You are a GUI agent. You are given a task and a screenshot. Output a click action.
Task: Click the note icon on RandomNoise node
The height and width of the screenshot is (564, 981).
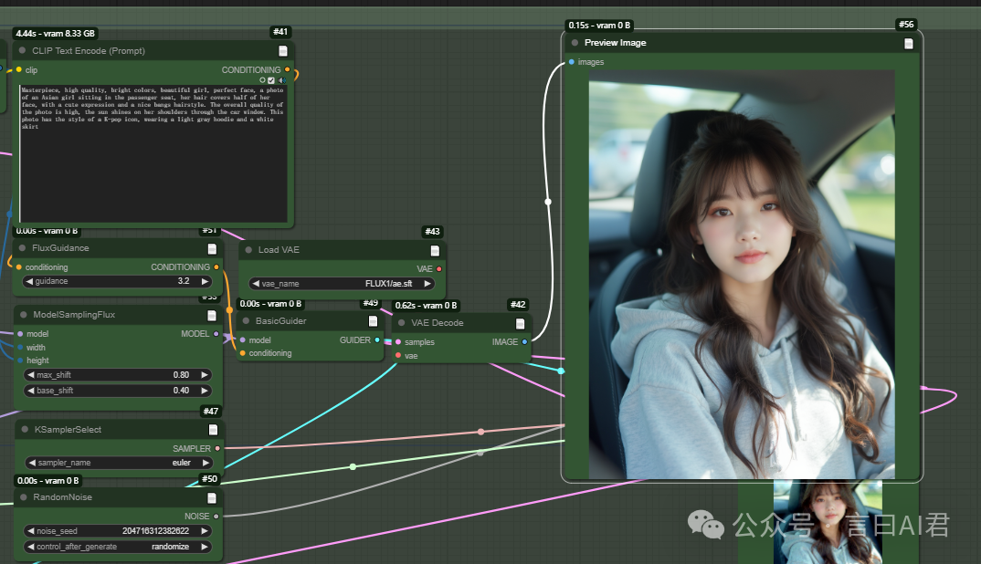click(212, 497)
